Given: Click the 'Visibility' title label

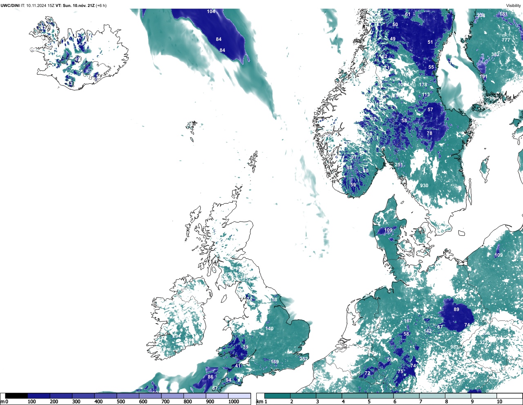Looking at the screenshot, I should coord(514,5).
